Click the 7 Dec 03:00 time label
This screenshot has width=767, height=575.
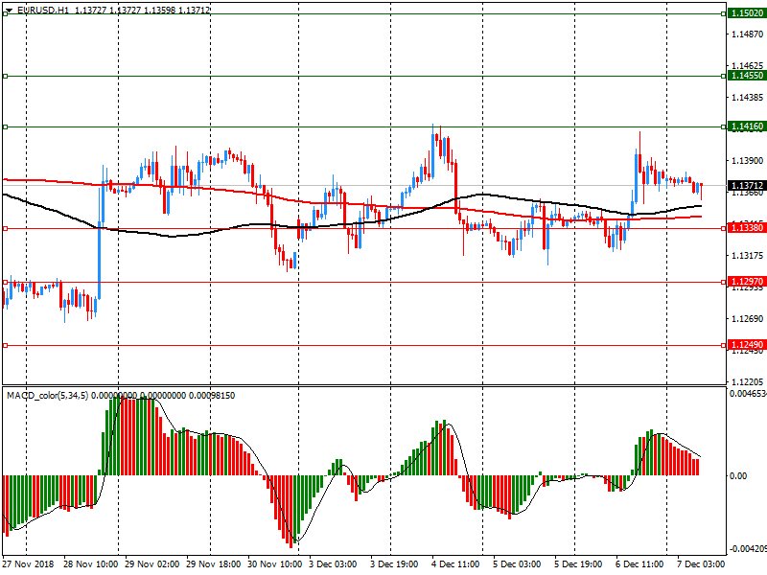[x=701, y=563]
